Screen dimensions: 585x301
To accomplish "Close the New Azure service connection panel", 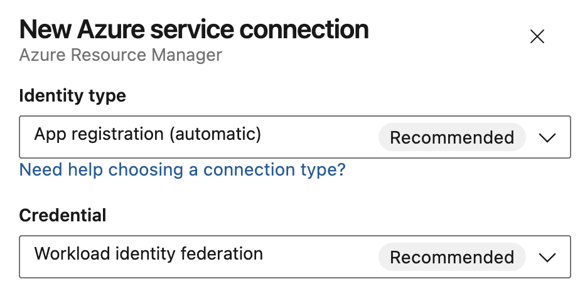I will pyautogui.click(x=537, y=36).
